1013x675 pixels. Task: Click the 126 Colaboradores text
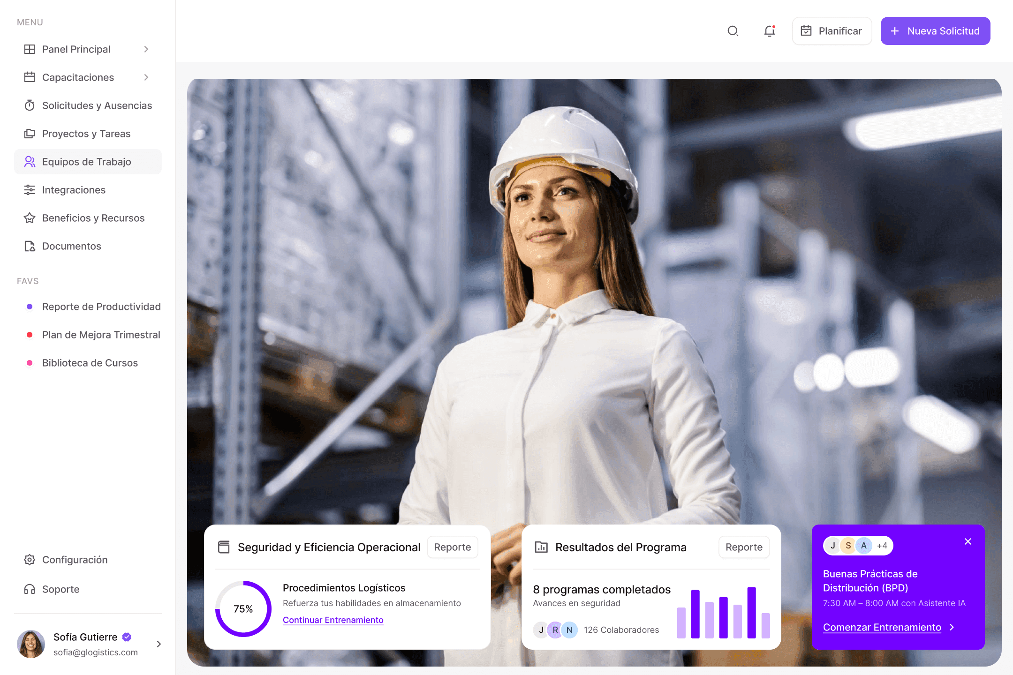[621, 630]
